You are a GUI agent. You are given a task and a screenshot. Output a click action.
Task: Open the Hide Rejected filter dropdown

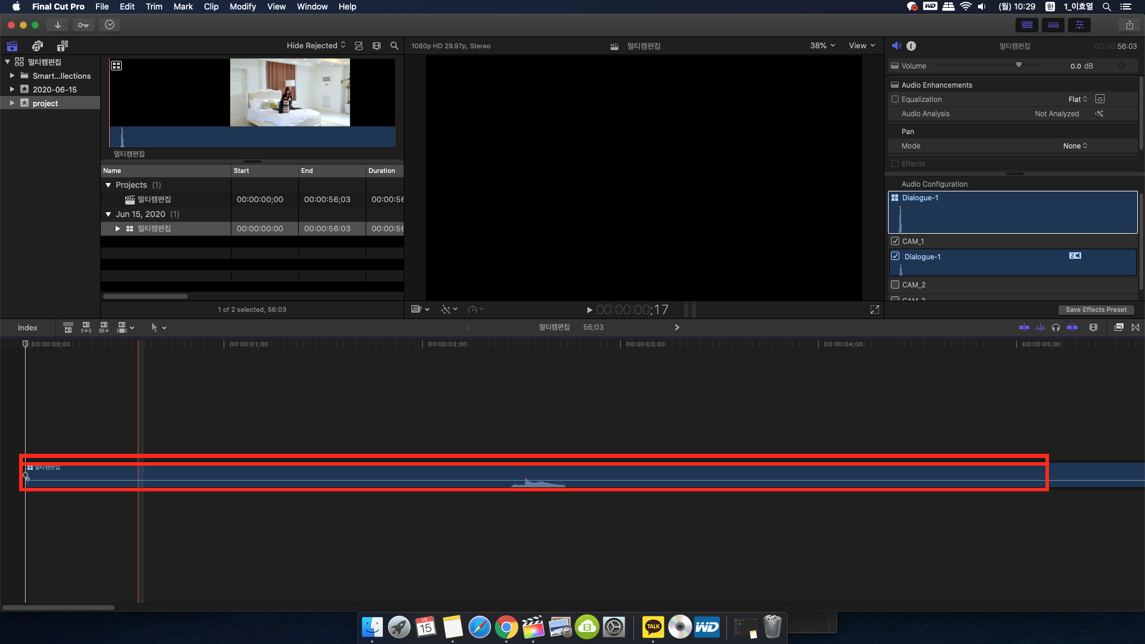click(315, 46)
